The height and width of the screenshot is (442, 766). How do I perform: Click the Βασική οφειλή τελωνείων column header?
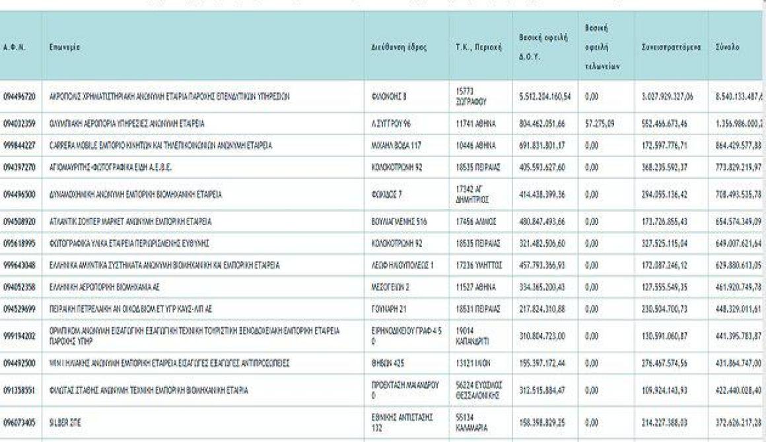click(x=602, y=47)
